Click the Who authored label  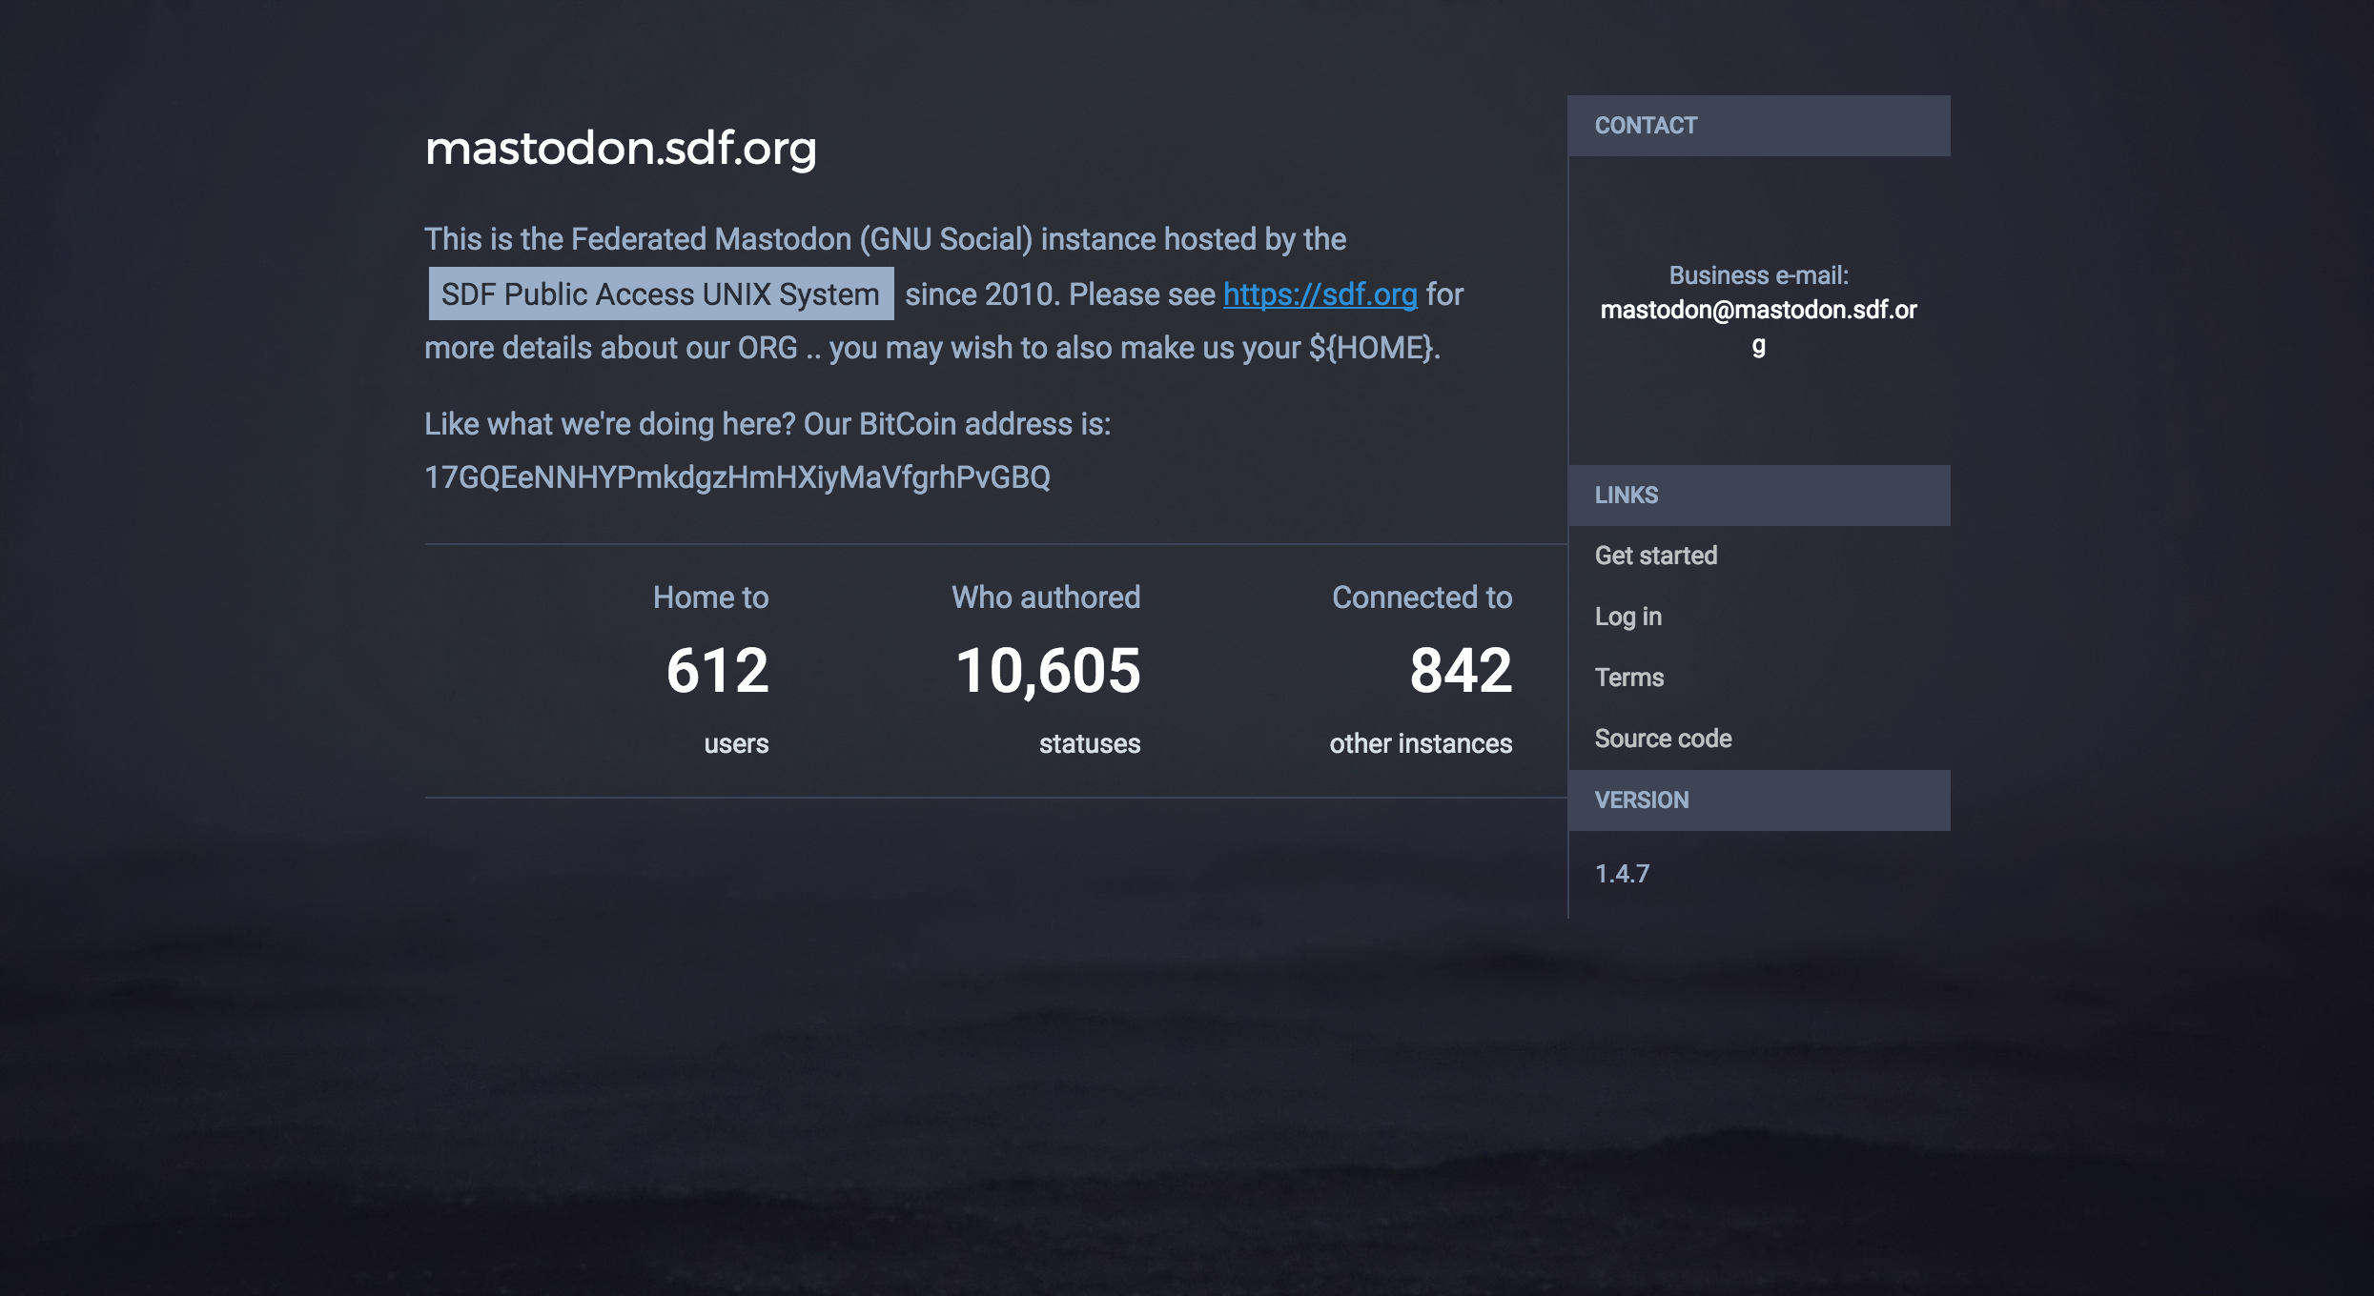[1046, 597]
